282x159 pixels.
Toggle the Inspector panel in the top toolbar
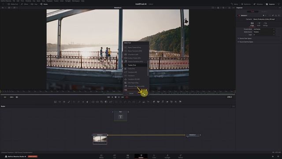[270, 4]
